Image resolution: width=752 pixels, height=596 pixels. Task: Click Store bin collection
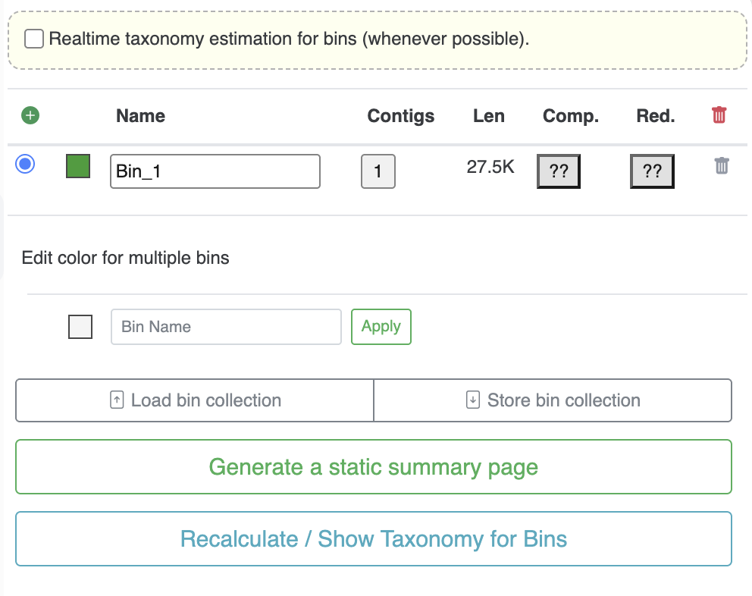coord(553,400)
